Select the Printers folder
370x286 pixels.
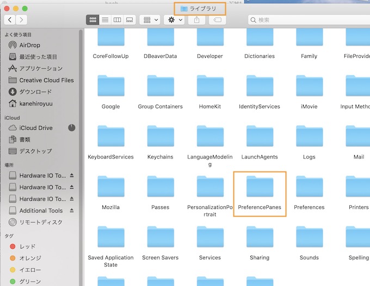coord(359,187)
